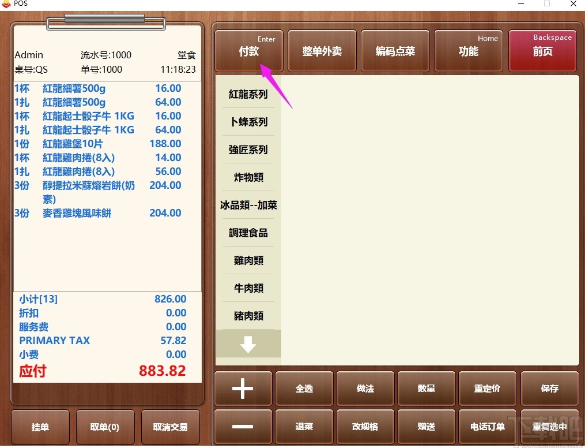The height and width of the screenshot is (448, 585).
Task: Click 挂单 to hold the order
Action: (x=40, y=427)
